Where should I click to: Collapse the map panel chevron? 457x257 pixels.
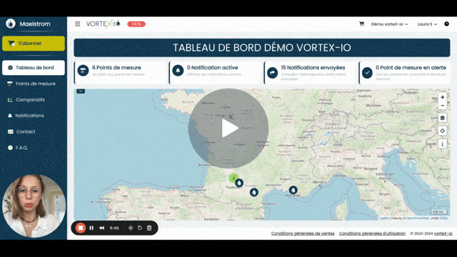[81, 91]
